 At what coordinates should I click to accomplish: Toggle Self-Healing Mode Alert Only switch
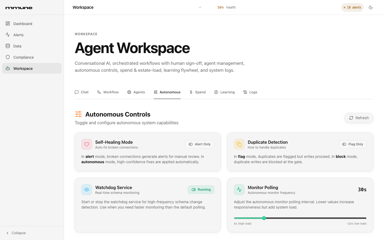tap(199, 144)
